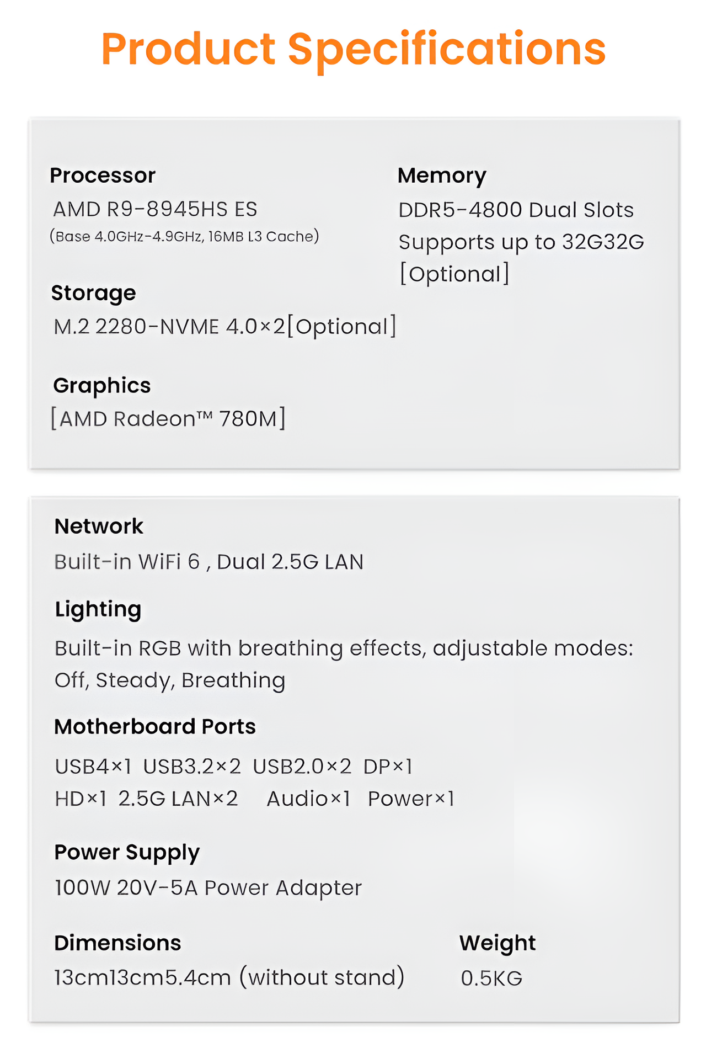Select the Off, Steady, Breathing modes text
706x1053 pixels.
(x=170, y=680)
